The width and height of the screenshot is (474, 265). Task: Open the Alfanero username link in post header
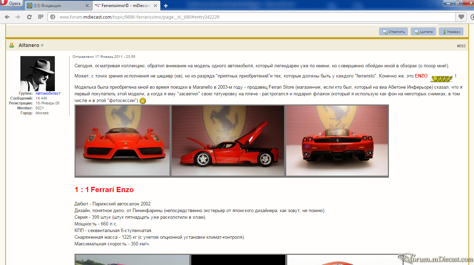pos(29,46)
